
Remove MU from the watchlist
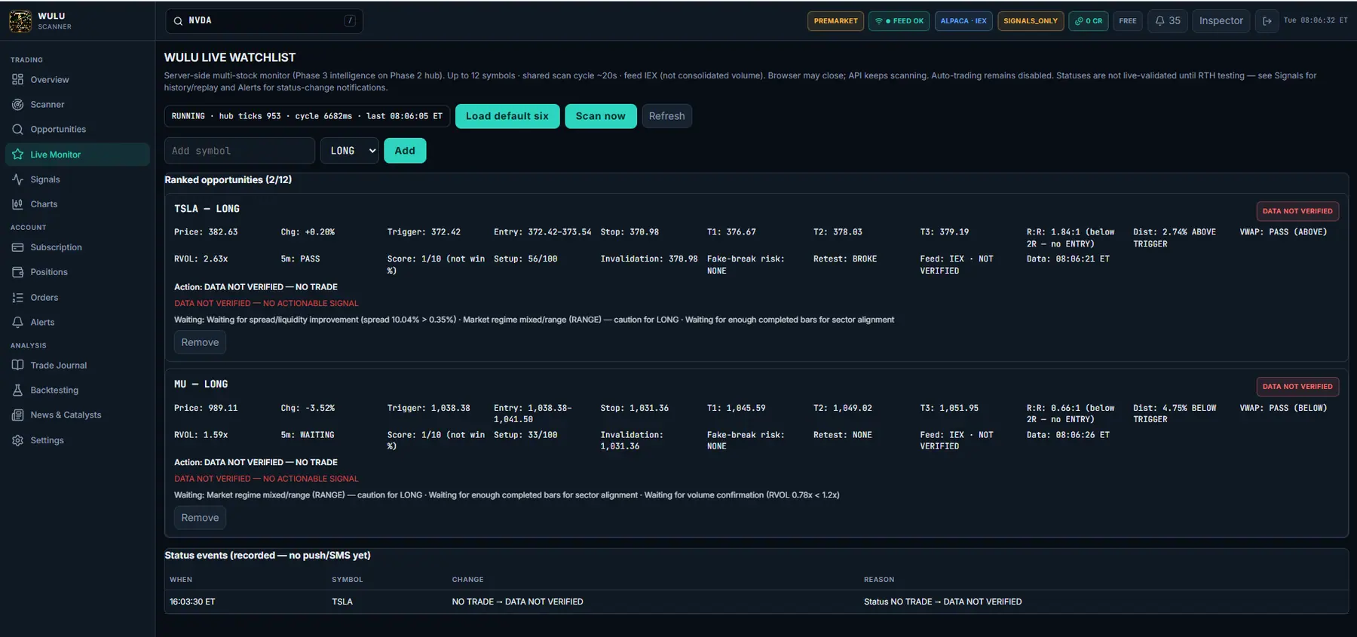click(x=200, y=518)
